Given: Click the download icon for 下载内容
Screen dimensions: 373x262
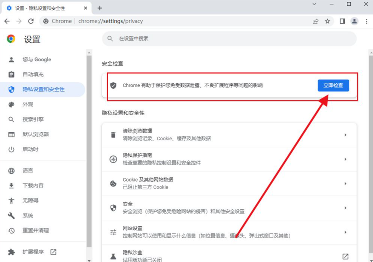Looking at the screenshot, I should (x=11, y=185).
